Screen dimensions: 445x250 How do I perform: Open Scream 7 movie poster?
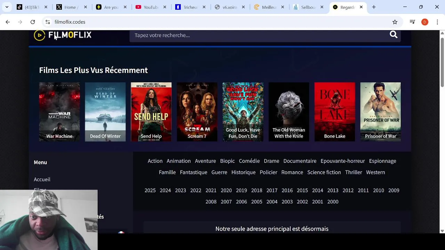click(197, 112)
